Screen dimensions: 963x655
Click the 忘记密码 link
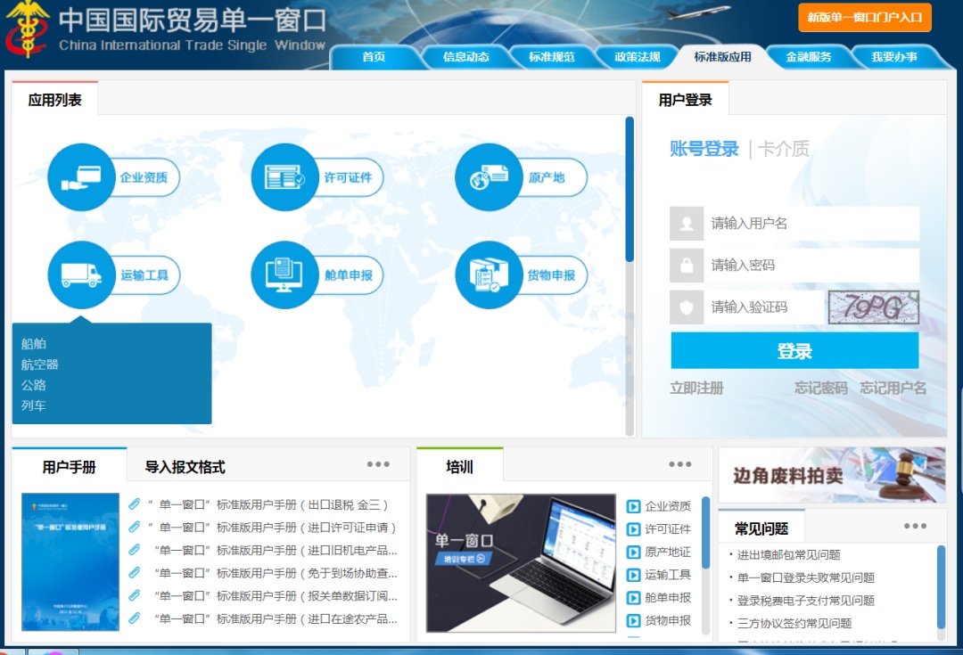[820, 389]
